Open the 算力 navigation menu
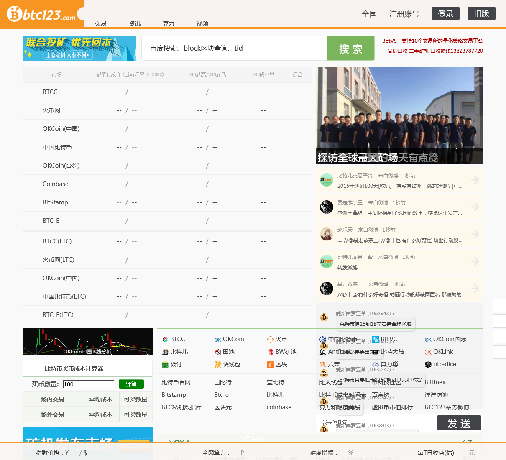This screenshot has height=460, width=506. [x=169, y=23]
